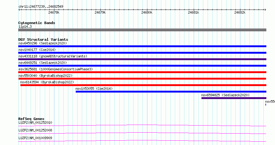This screenshot has height=145, width=275.
Task: Select the blue bar under nsv6450296
Action: pos(142,46)
